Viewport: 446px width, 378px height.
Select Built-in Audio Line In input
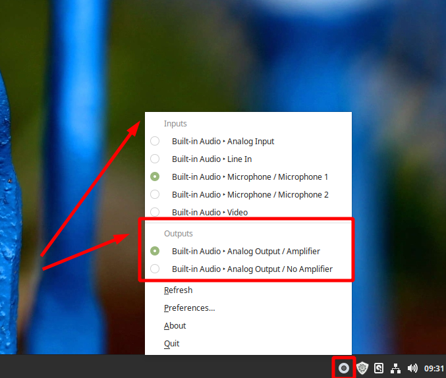coord(248,159)
